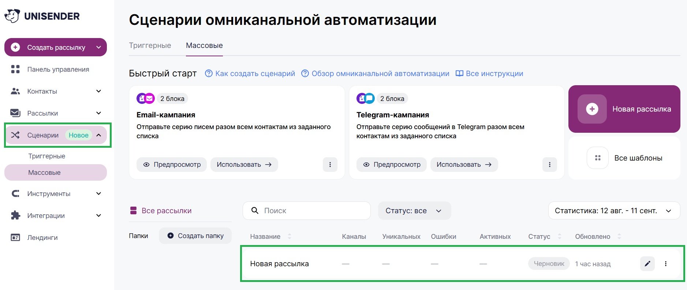This screenshot has width=687, height=290.
Task: Click the Панель управления grid icon
Action: [x=15, y=69]
